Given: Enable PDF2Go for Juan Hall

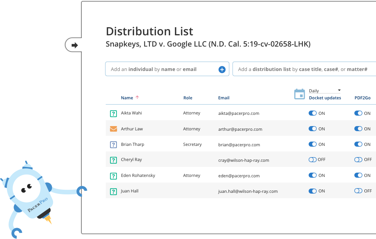Looking at the screenshot, I should 358,191.
